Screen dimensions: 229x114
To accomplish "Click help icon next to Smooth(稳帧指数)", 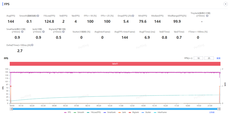I will [x=38, y=16].
